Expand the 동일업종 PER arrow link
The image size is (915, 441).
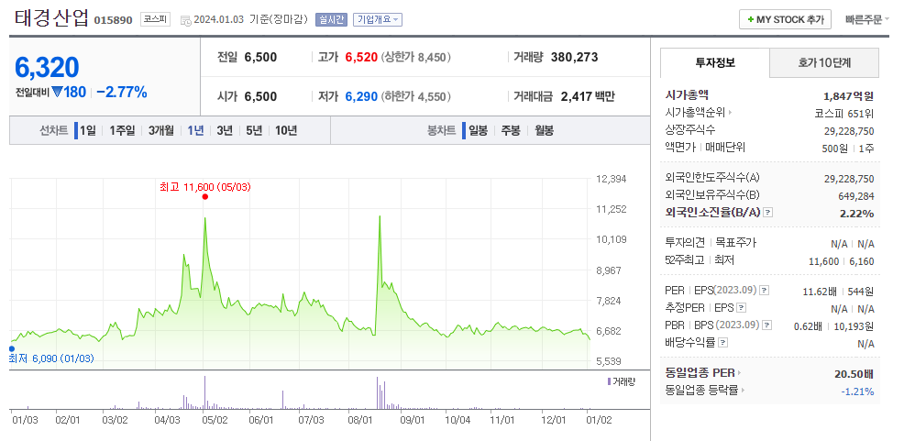(x=739, y=373)
